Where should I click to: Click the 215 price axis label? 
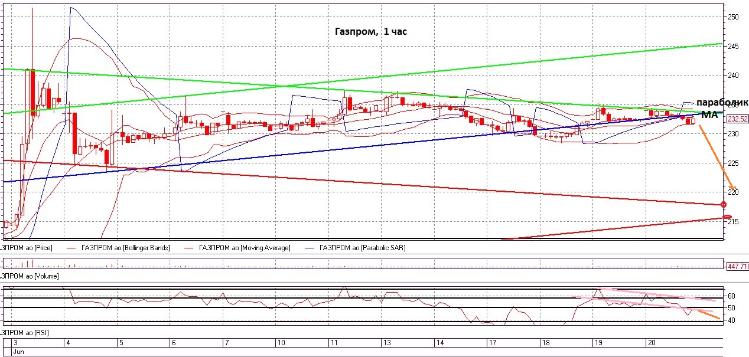tap(732, 221)
